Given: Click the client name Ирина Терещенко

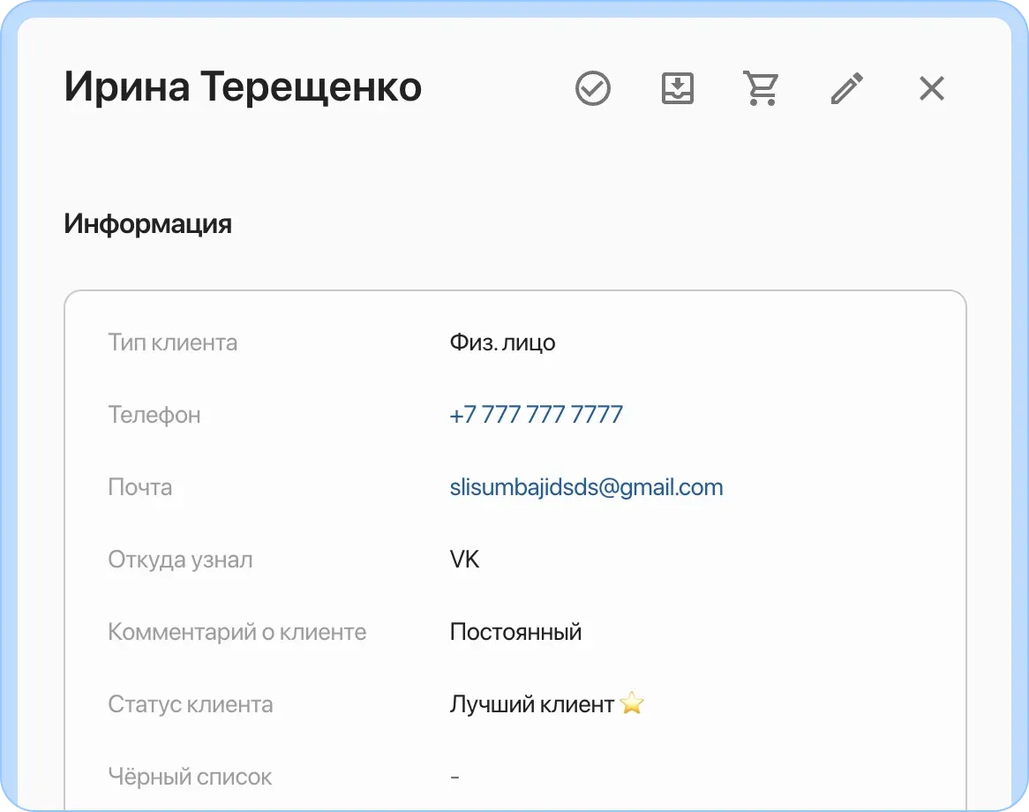Looking at the screenshot, I should [x=243, y=87].
